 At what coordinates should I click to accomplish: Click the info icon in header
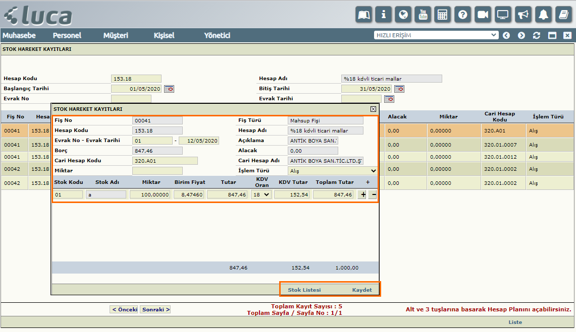coord(384,15)
